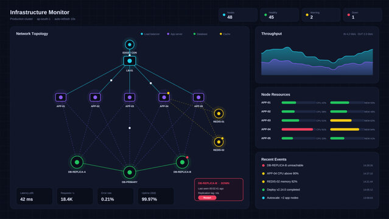Viewport: 389px width, 219px height.
Task: Toggle the App server legend filter
Action: click(175, 34)
